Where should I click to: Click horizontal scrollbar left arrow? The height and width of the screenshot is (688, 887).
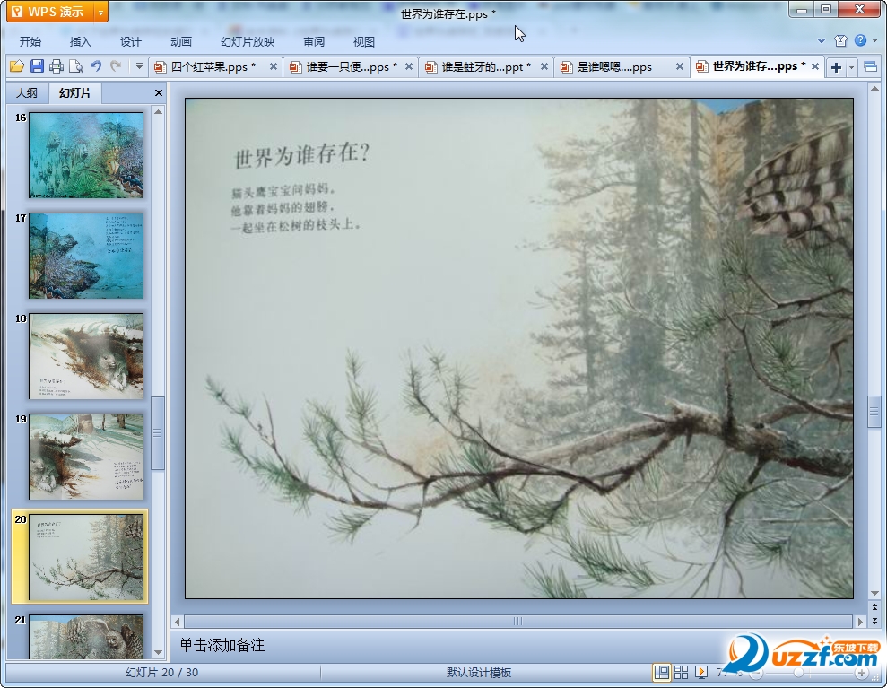[177, 622]
